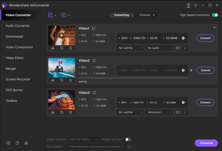Click the Load DVD disc icon
The height and width of the screenshot is (151, 222).
click(64, 15)
